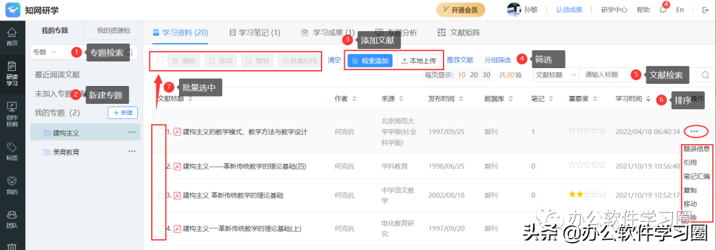Select 我的资源包 tab

(x=113, y=30)
